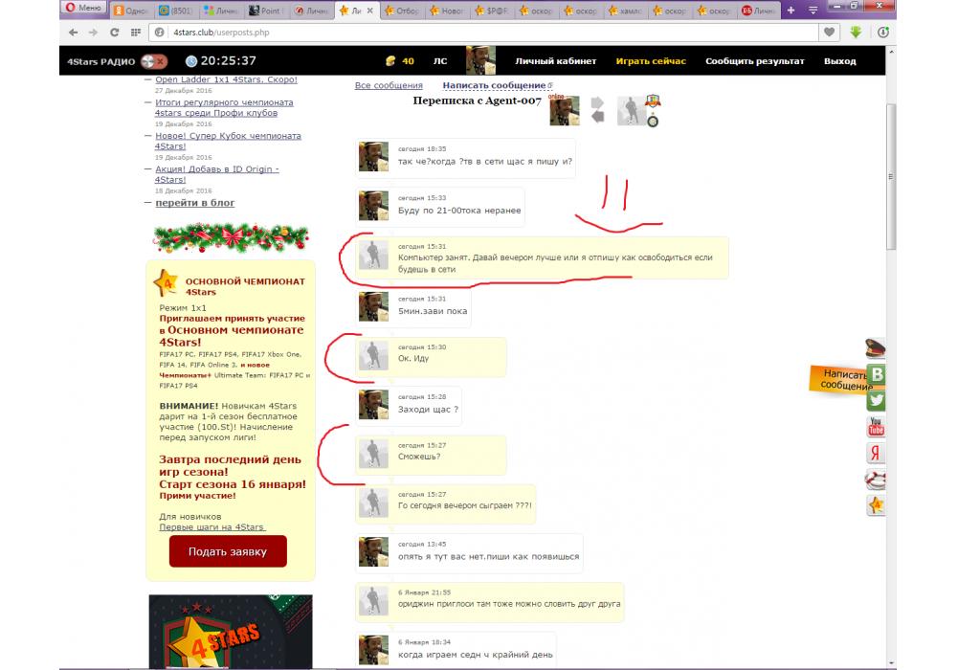
Task: Open the Open Ladder 1x1 4Stars news link
Action: (226, 79)
